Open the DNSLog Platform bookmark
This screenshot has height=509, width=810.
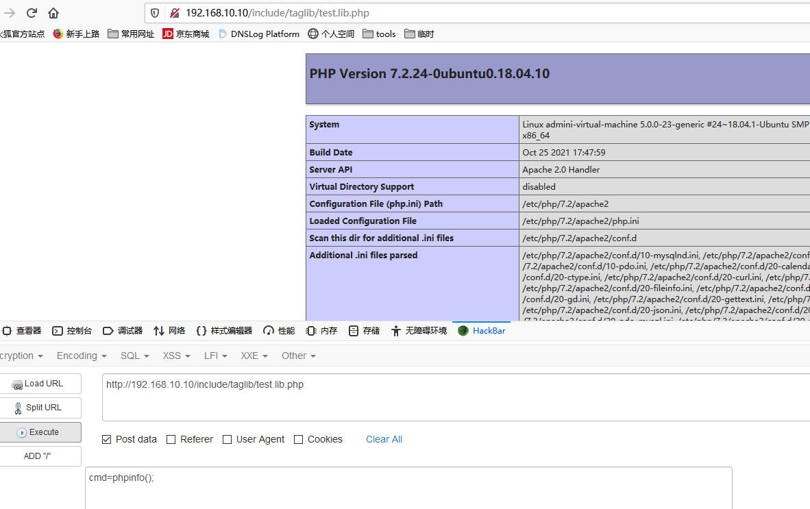click(259, 34)
